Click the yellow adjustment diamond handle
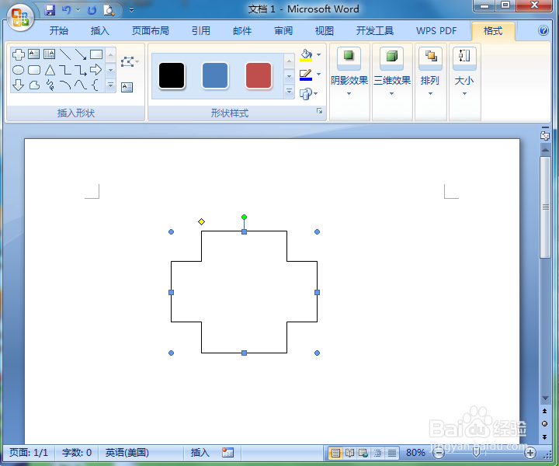This screenshot has width=559, height=466. (201, 222)
